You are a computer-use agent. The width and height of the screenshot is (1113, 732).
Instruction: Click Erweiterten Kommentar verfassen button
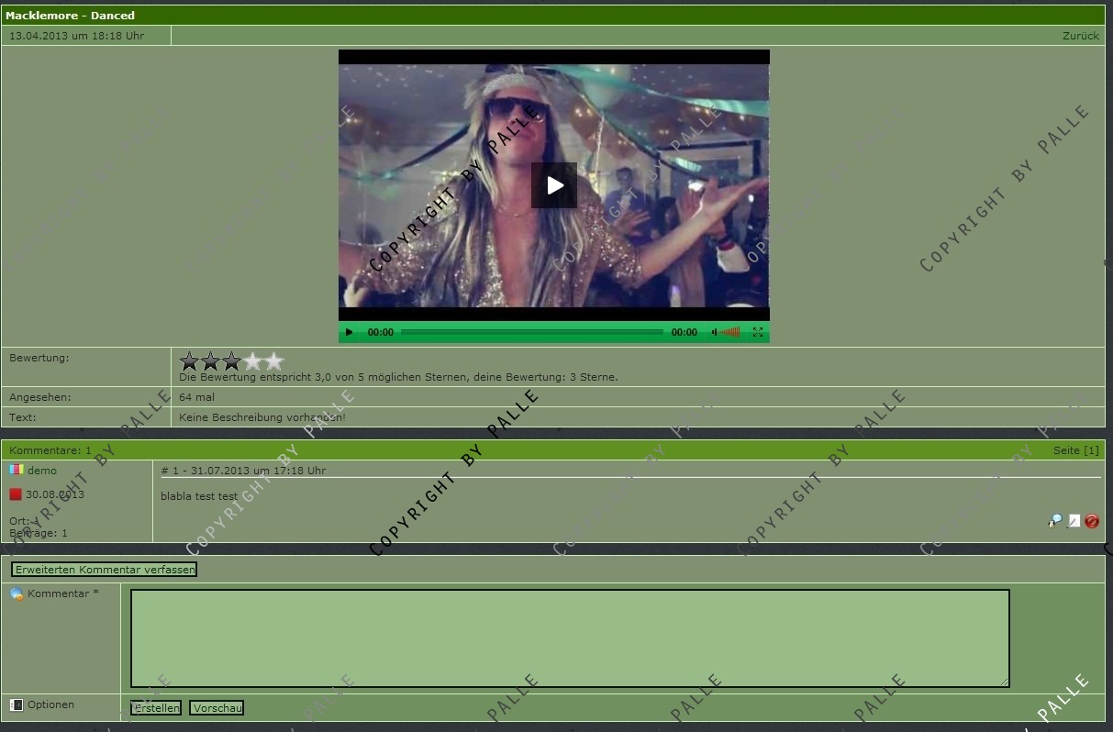coord(105,570)
